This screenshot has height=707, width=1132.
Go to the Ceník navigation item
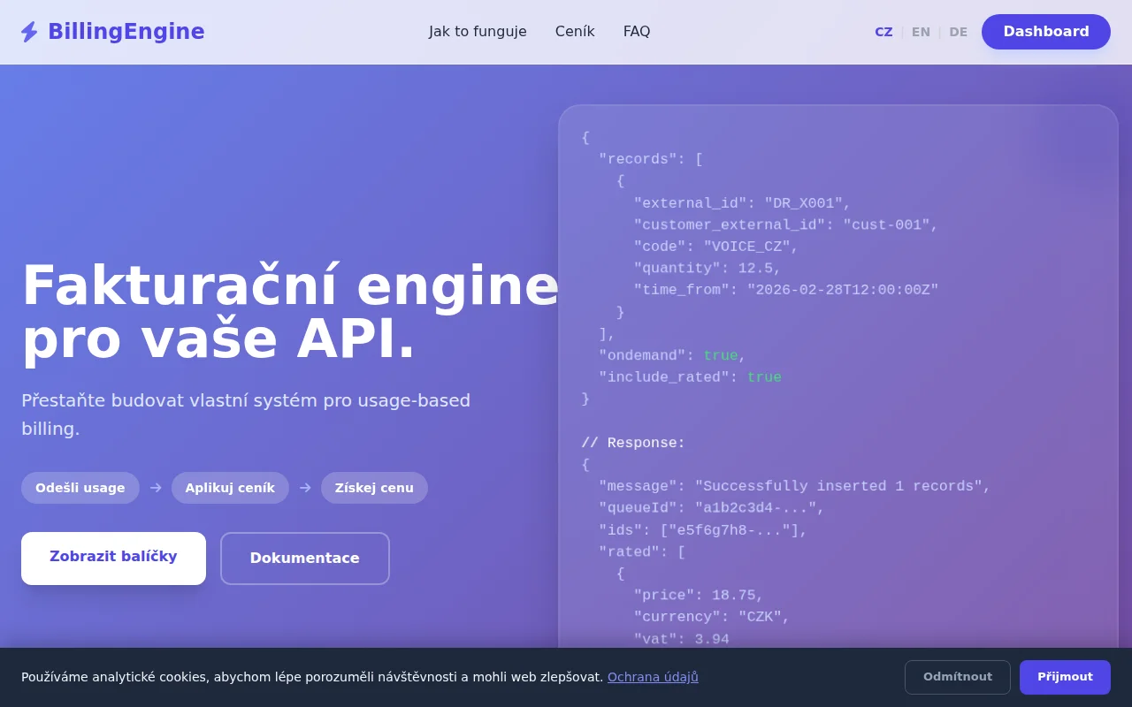coord(575,32)
